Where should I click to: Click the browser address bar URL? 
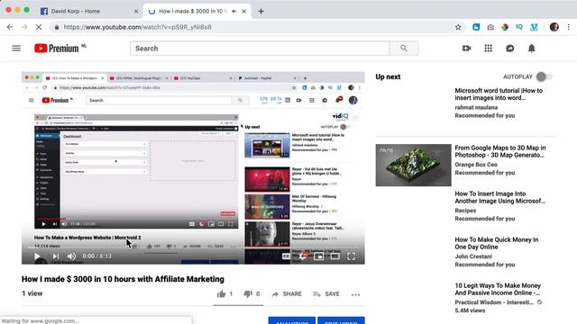point(137,27)
